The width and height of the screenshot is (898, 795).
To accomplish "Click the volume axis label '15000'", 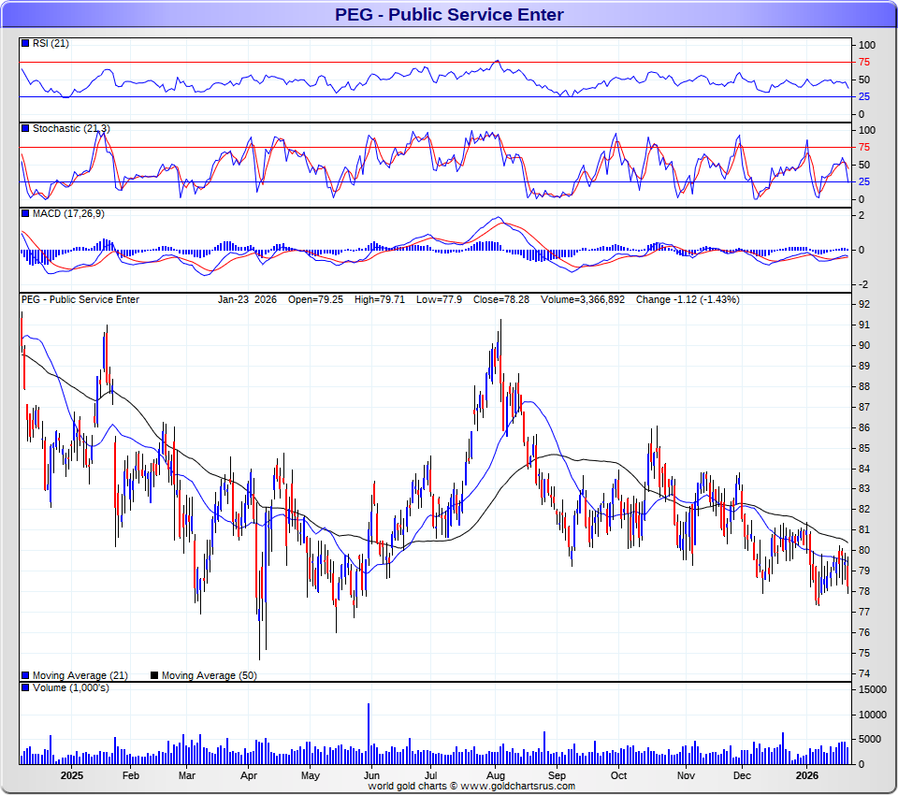I will (872, 689).
